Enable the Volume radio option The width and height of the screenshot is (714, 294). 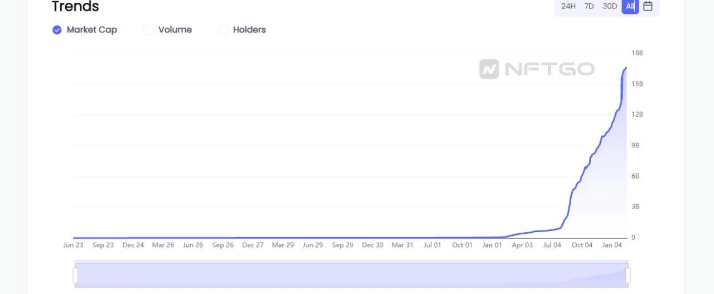(148, 30)
